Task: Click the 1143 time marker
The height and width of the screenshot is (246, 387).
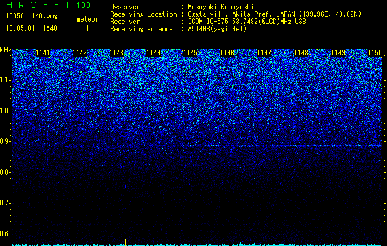Action: click(116, 53)
